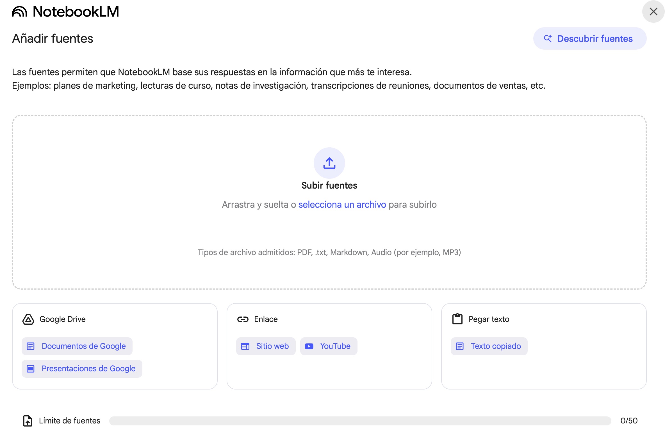Close the Añadir fuentes dialog
Image resolution: width=665 pixels, height=440 pixels.
pyautogui.click(x=653, y=12)
